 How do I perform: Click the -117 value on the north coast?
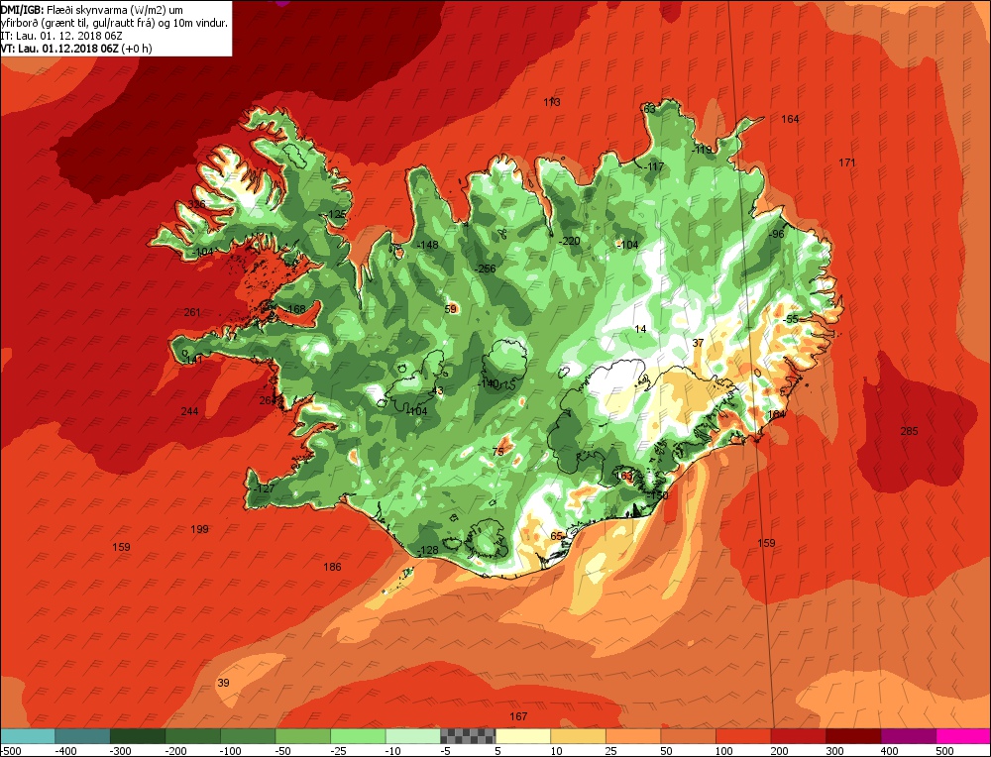[x=653, y=167]
